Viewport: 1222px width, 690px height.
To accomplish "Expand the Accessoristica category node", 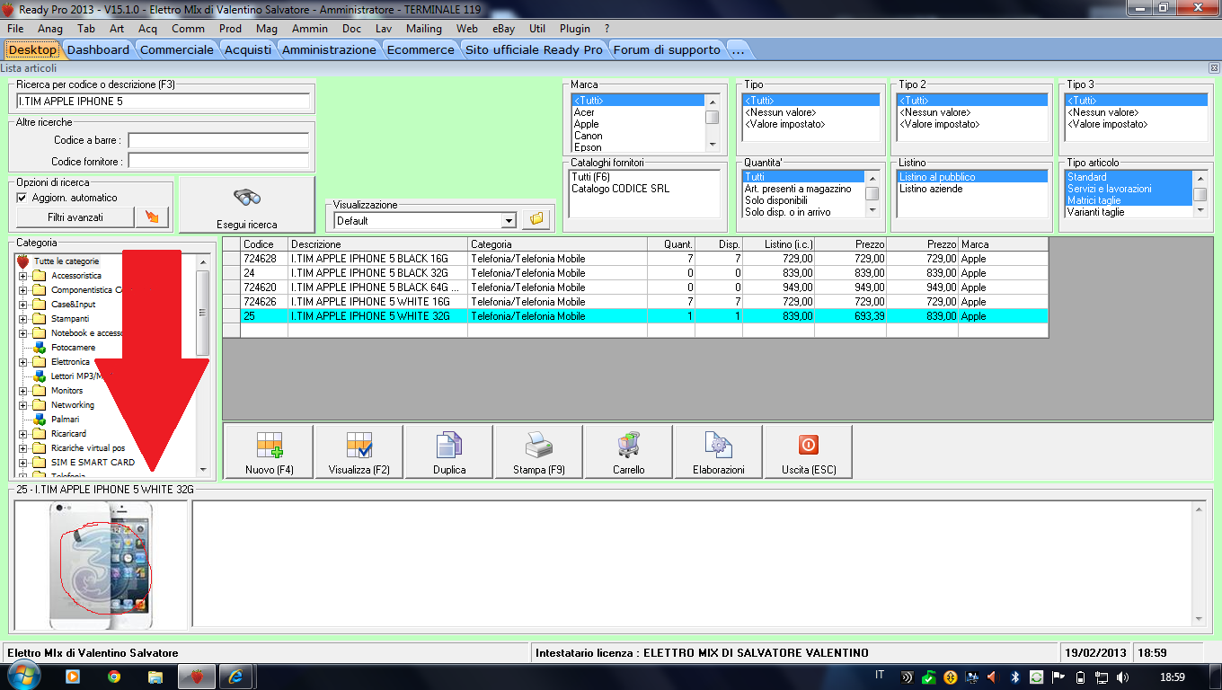I will 23,276.
